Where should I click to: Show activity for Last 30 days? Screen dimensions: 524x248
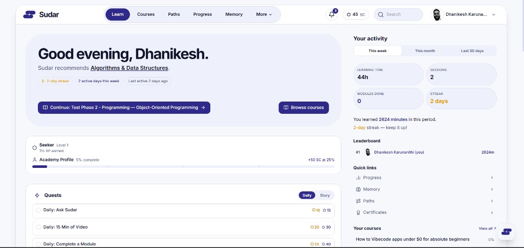(472, 51)
